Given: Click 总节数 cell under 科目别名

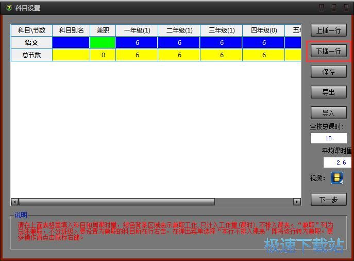Looking at the screenshot, I should (x=71, y=55).
